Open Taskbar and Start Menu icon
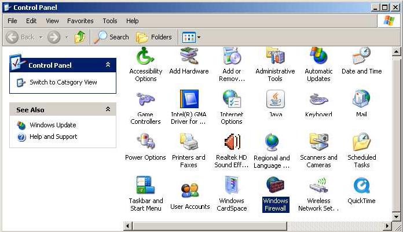 [x=145, y=185]
